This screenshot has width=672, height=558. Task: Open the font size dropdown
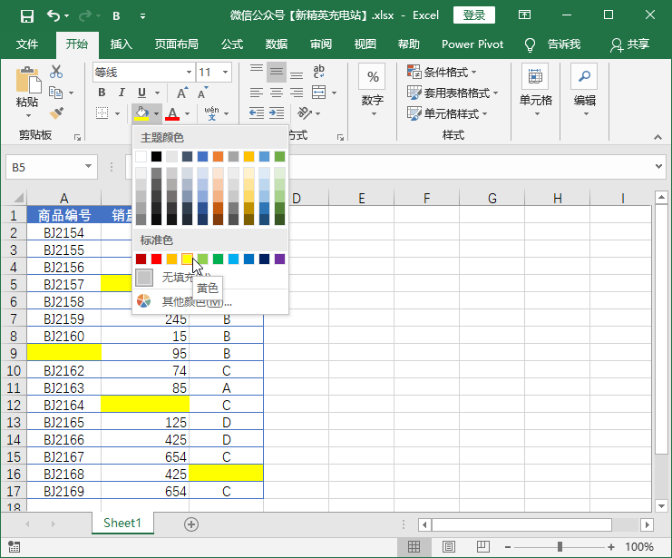(225, 73)
